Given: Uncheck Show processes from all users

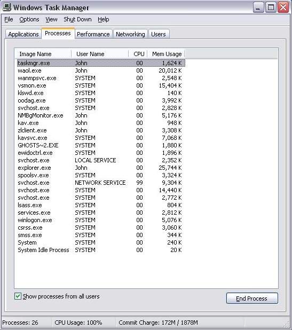Looking at the screenshot, I should [18, 296].
